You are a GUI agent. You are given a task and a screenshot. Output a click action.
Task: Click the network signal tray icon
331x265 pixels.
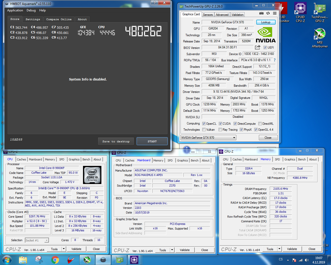300,260
